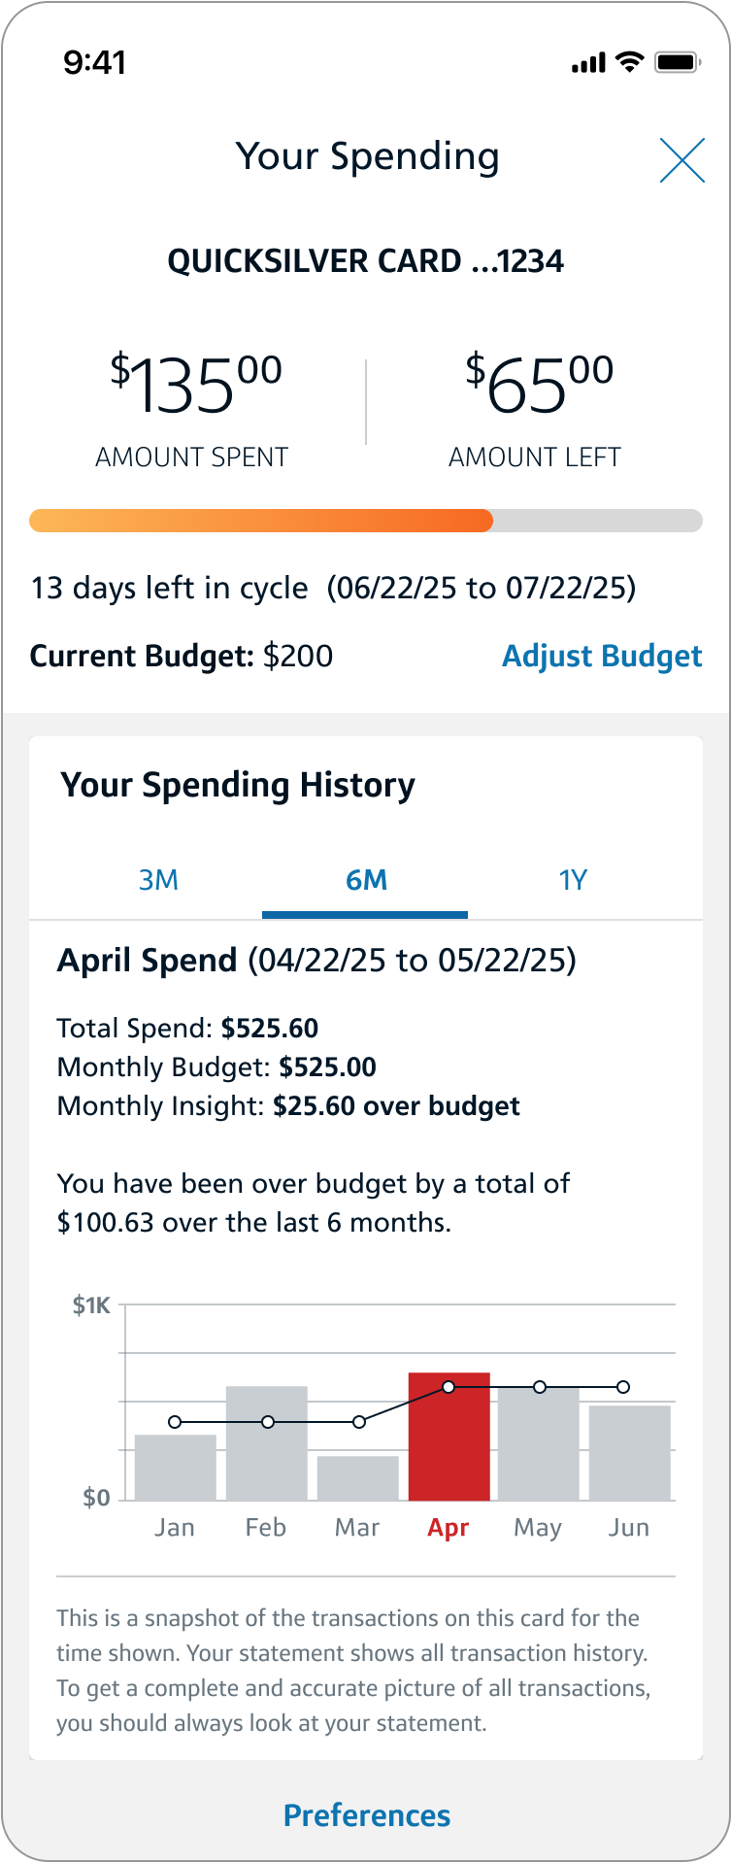The image size is (731, 1862).
Task: Select the March spending bar
Action: 358,1477
